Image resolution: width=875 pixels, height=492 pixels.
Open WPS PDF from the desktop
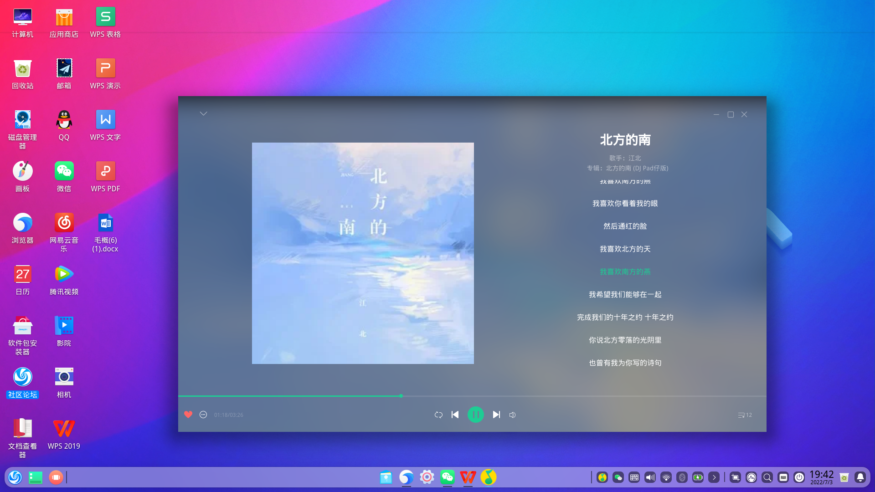pyautogui.click(x=105, y=172)
